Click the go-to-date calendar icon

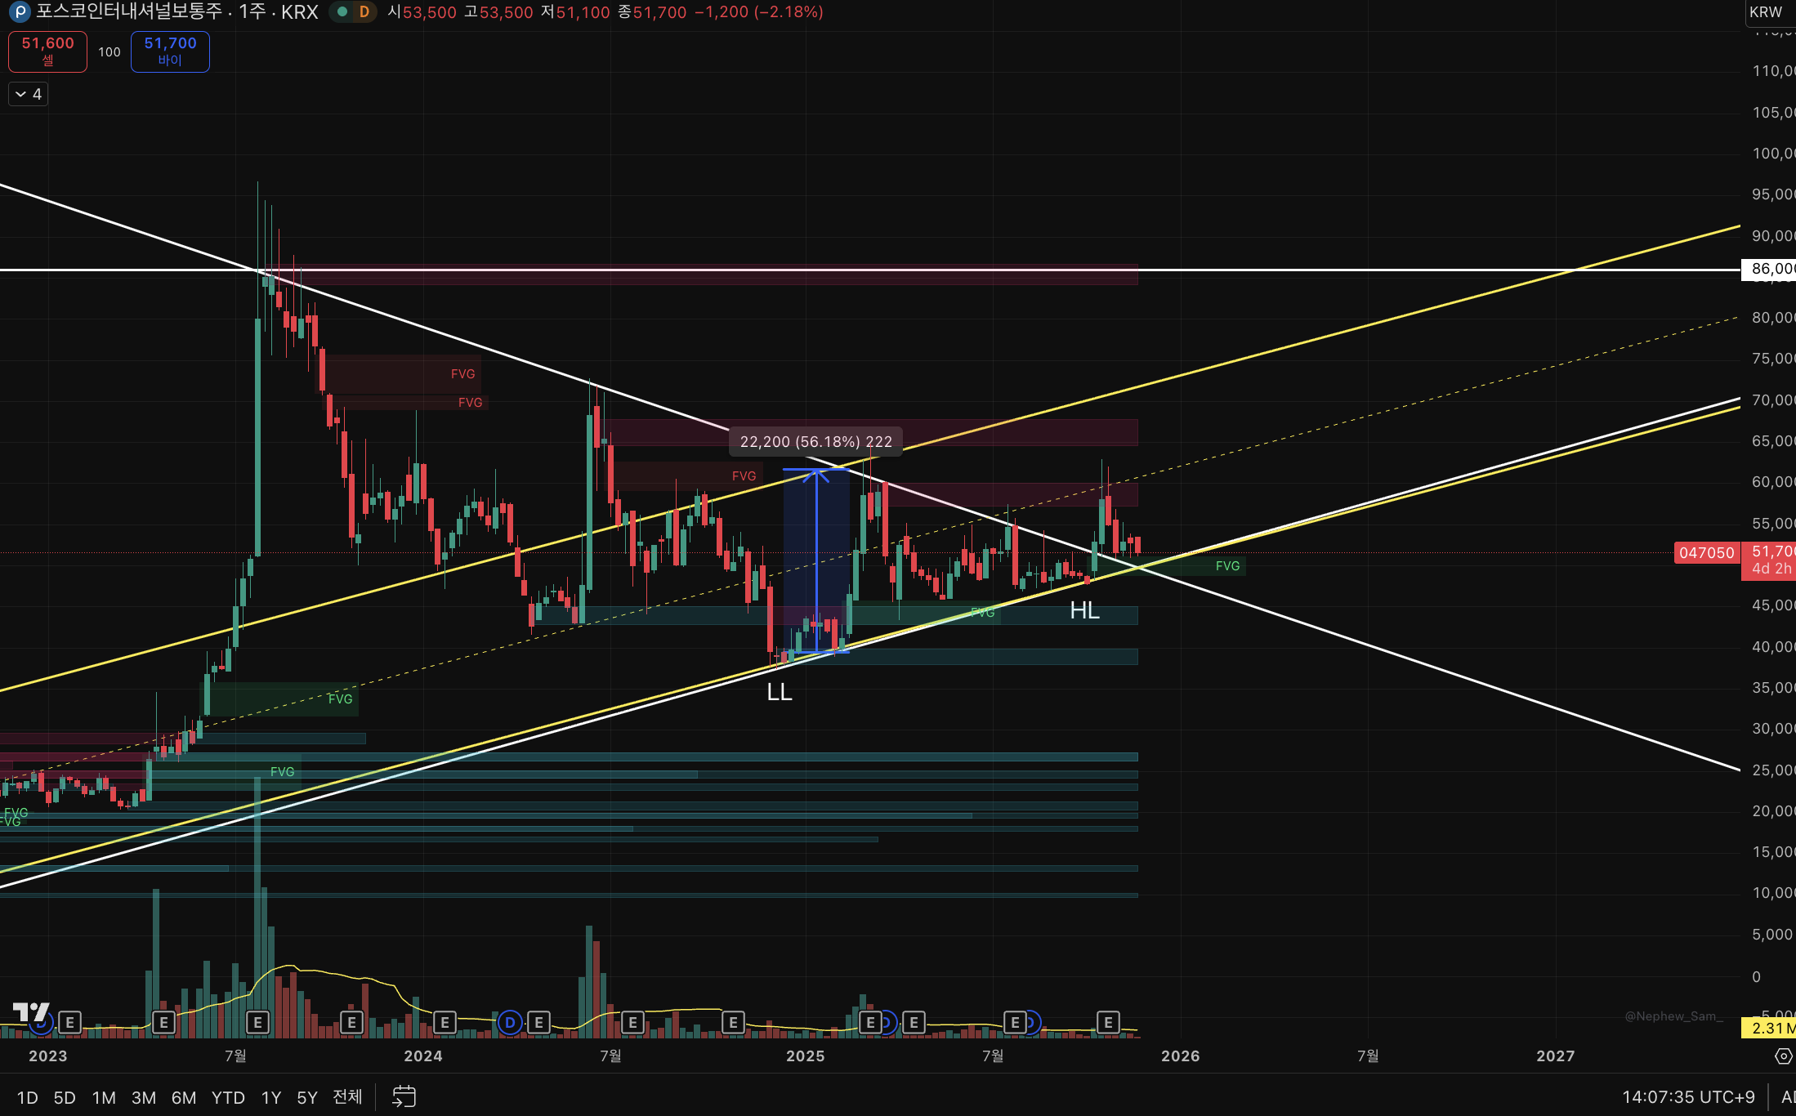coord(404,1096)
